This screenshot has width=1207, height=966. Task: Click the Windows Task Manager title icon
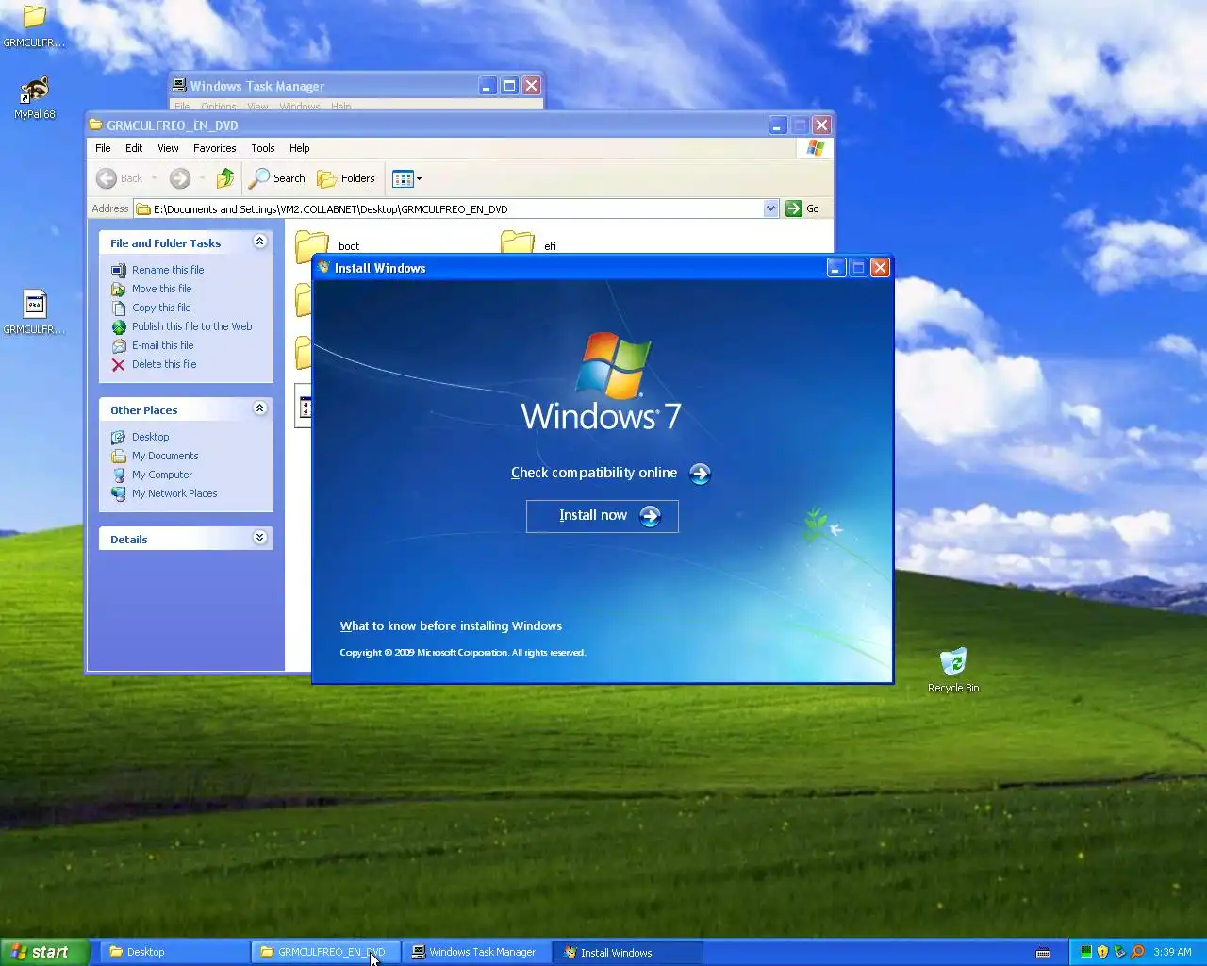(179, 85)
